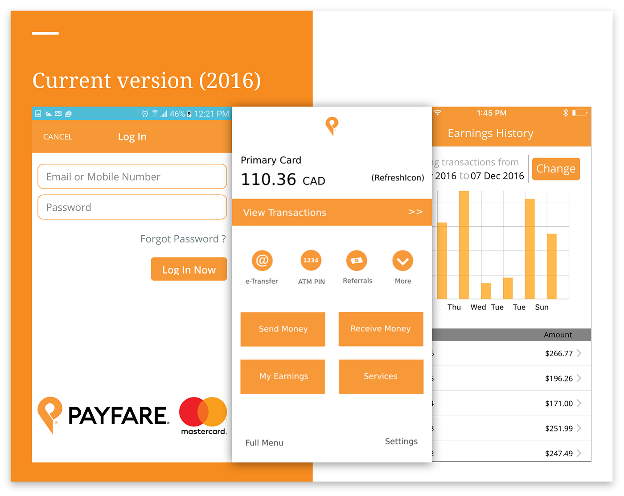
Task: Tap the weather notification icon in status bar
Action: [48, 114]
